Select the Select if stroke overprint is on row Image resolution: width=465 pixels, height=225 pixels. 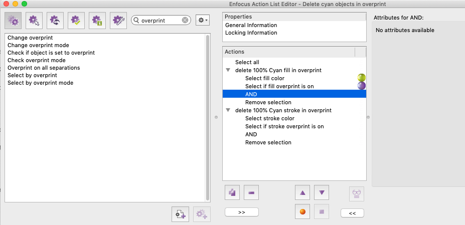[294, 126]
